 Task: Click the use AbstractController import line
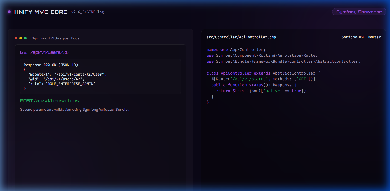(283, 61)
